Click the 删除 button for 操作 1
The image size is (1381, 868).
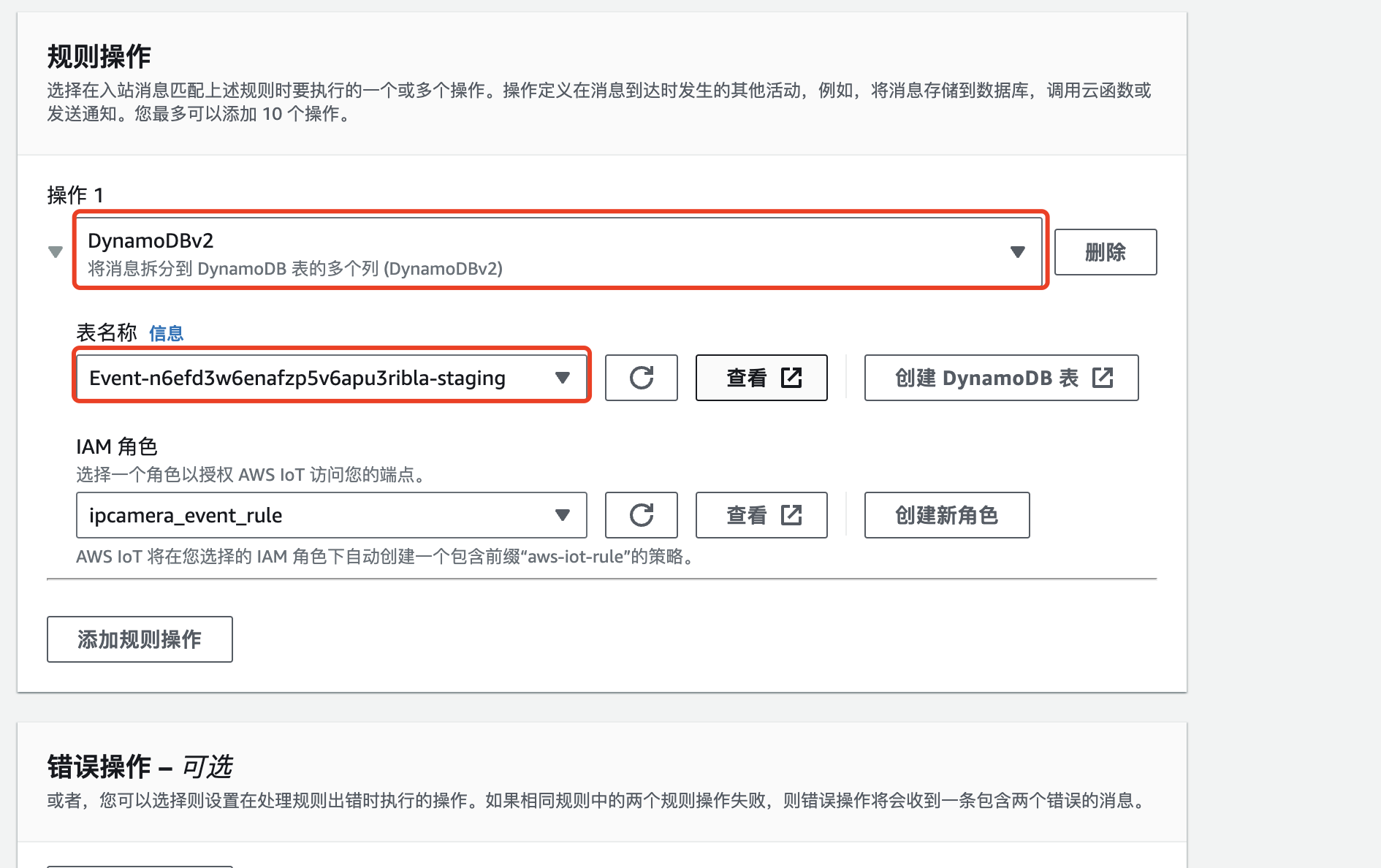(x=1105, y=252)
